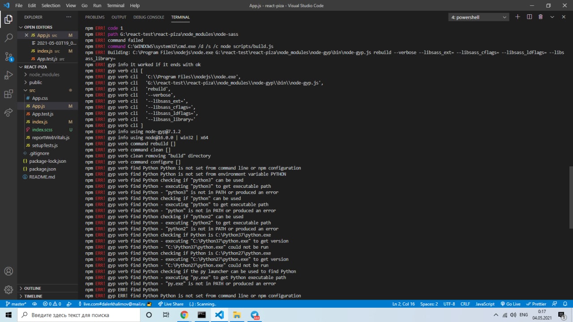The image size is (573, 322).
Task: Show hidden system tray icons
Action: [x=495, y=315]
